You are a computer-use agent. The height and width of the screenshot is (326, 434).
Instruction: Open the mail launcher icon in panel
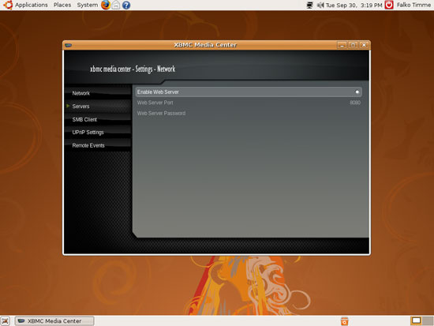[x=116, y=5]
